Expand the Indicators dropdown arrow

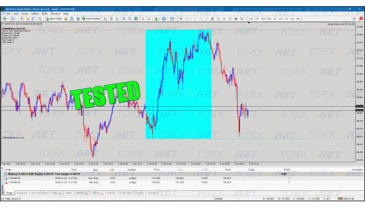click(x=159, y=19)
